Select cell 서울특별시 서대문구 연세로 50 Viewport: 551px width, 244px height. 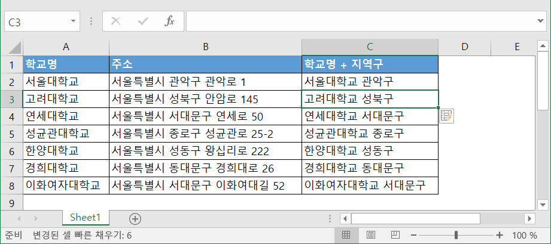pos(206,116)
